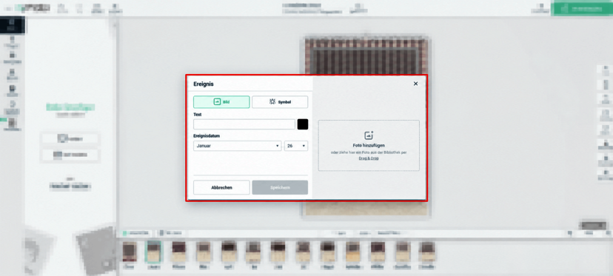This screenshot has width=613, height=276.
Task: Select the first cover thumbnail in bottom strip
Action: (130, 254)
